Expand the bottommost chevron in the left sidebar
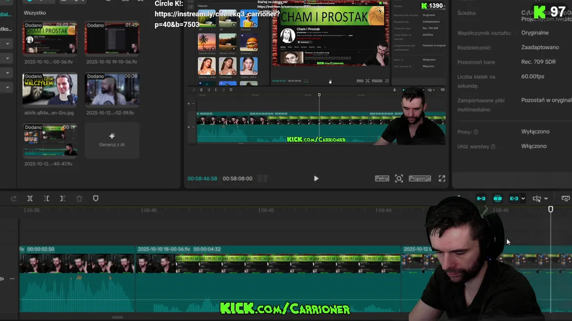The height and width of the screenshot is (321, 572). point(7,87)
